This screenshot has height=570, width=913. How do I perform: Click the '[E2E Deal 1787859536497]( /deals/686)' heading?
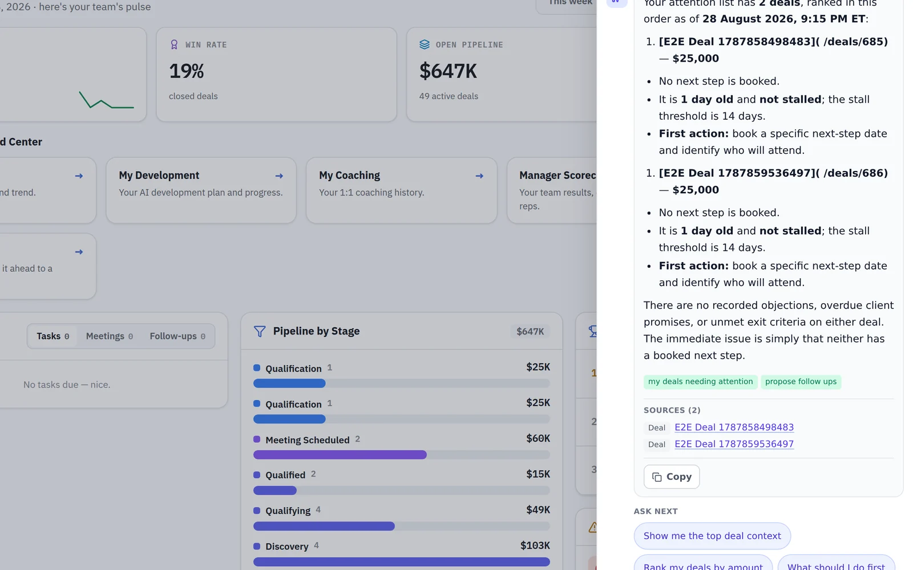tap(773, 173)
